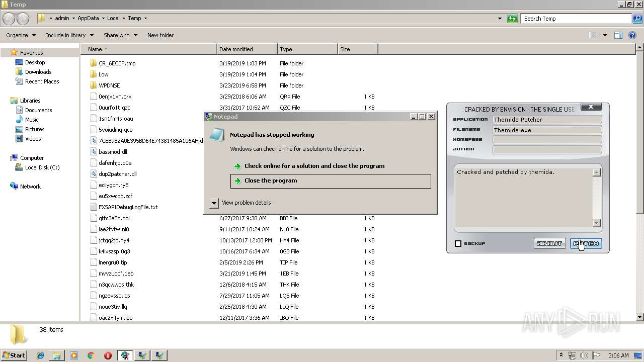Go forward using Explorer's Forward arrow
Image resolution: width=644 pixels, height=362 pixels.
pos(23,19)
